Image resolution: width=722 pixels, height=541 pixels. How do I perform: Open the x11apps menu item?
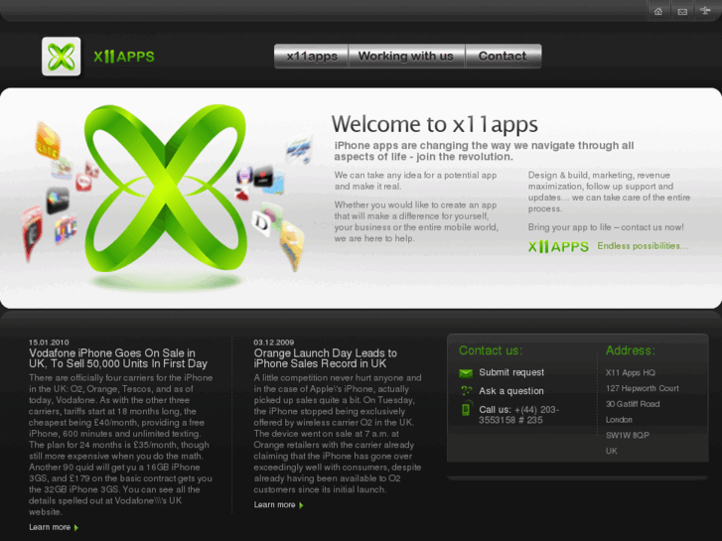(312, 57)
